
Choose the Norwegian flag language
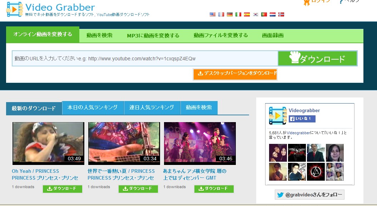pos(281,14)
